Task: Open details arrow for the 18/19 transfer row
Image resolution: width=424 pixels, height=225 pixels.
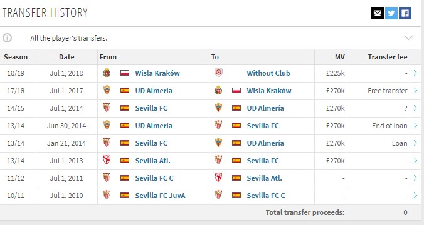Action: [x=416, y=72]
